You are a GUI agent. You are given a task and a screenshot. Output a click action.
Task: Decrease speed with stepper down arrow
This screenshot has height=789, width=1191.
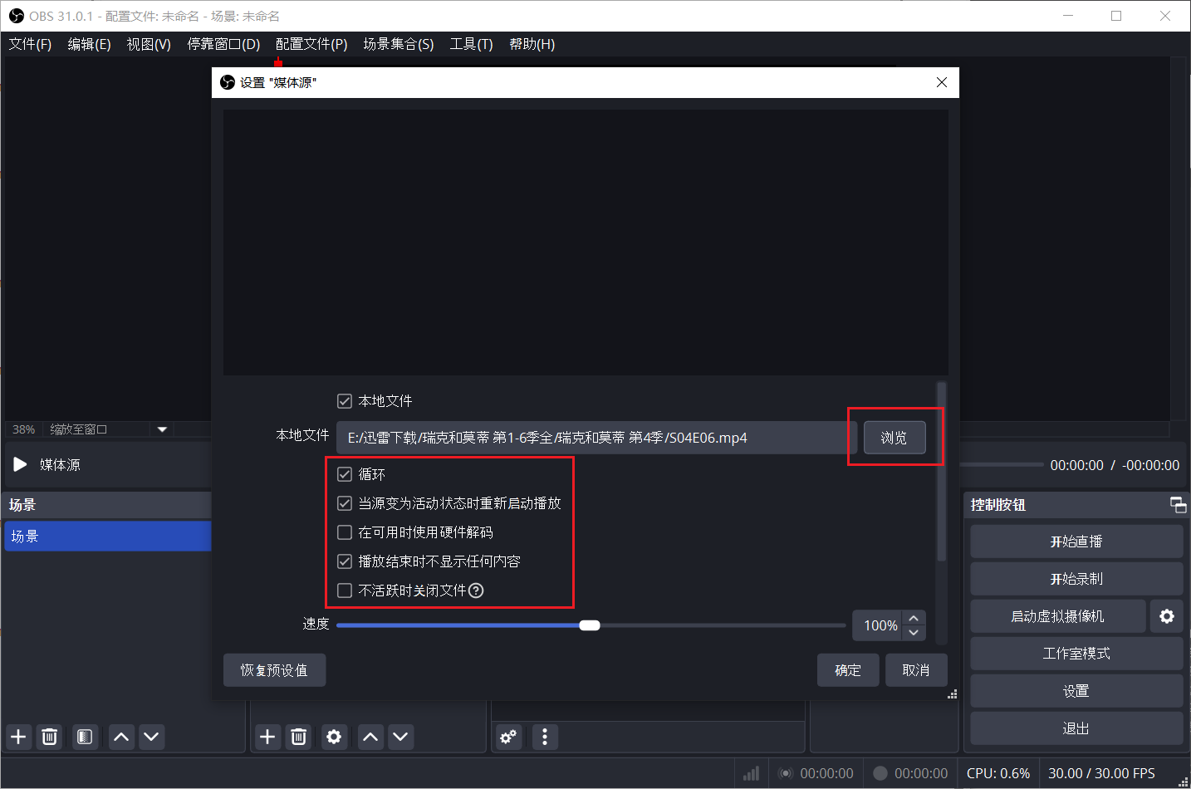(x=914, y=633)
